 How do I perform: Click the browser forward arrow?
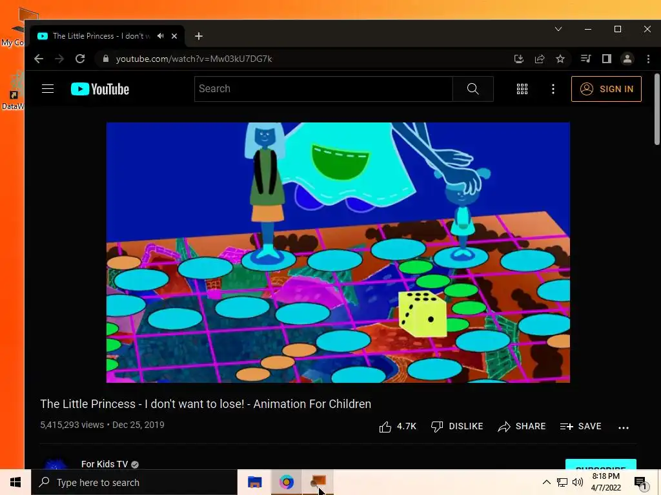click(59, 59)
